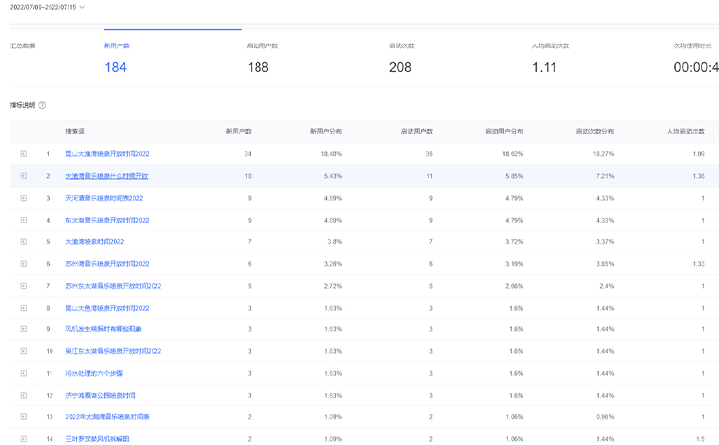Screen dimensions: 719x445
Task: Select the 新用户数 summary tab showing 184
Action: (116, 58)
